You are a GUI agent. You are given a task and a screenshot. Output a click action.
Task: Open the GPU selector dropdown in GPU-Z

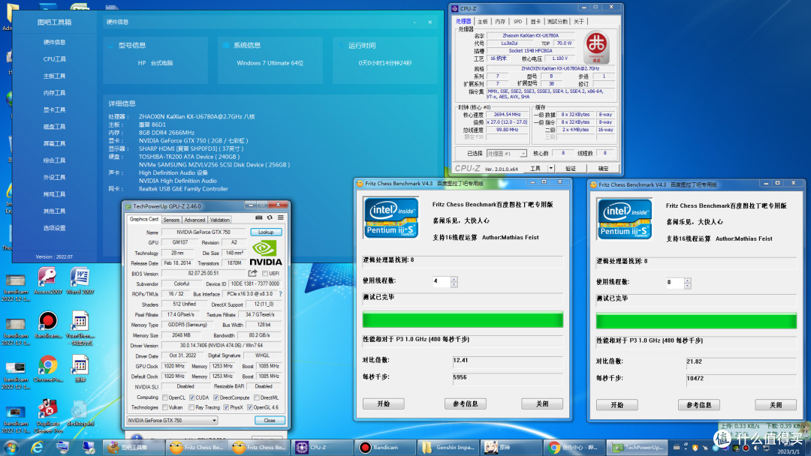(x=172, y=420)
